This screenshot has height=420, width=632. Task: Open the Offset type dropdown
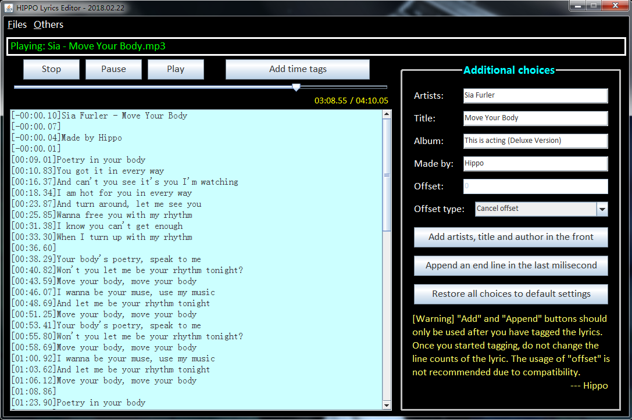click(602, 209)
